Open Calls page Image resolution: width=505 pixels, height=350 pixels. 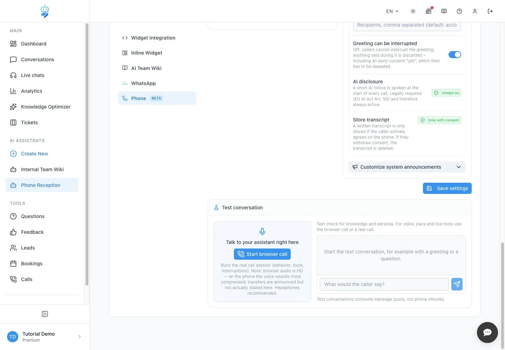42,279
